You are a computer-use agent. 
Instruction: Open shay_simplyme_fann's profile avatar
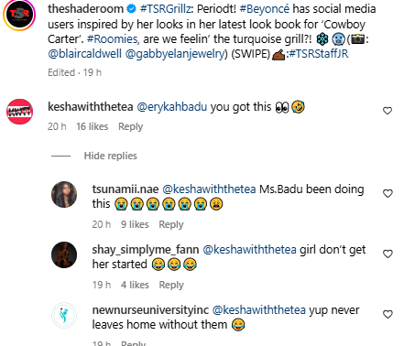tap(64, 254)
